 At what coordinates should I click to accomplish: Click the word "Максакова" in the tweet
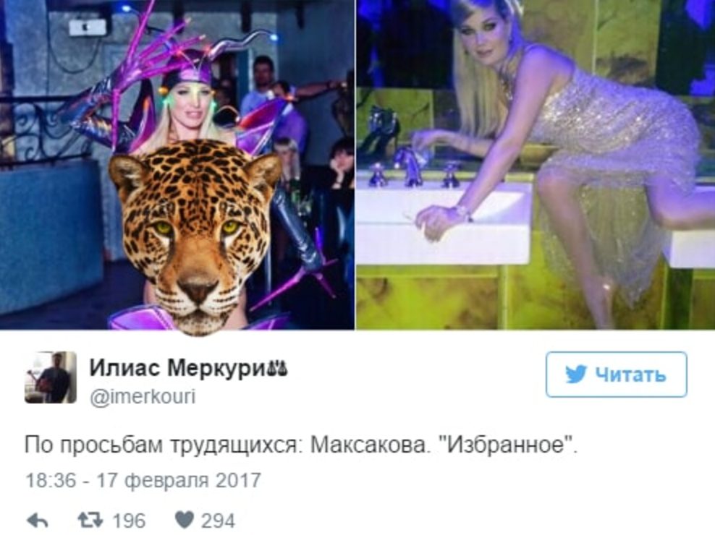(x=371, y=445)
